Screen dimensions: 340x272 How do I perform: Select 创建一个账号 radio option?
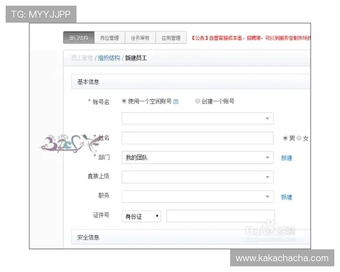(197, 101)
